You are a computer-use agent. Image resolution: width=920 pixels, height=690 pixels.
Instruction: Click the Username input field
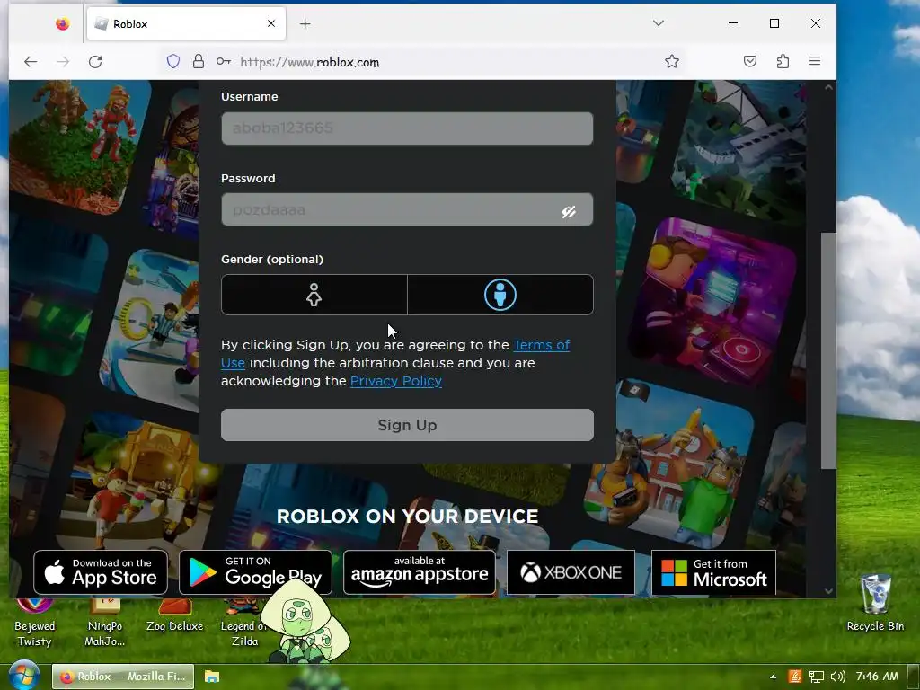pos(407,128)
